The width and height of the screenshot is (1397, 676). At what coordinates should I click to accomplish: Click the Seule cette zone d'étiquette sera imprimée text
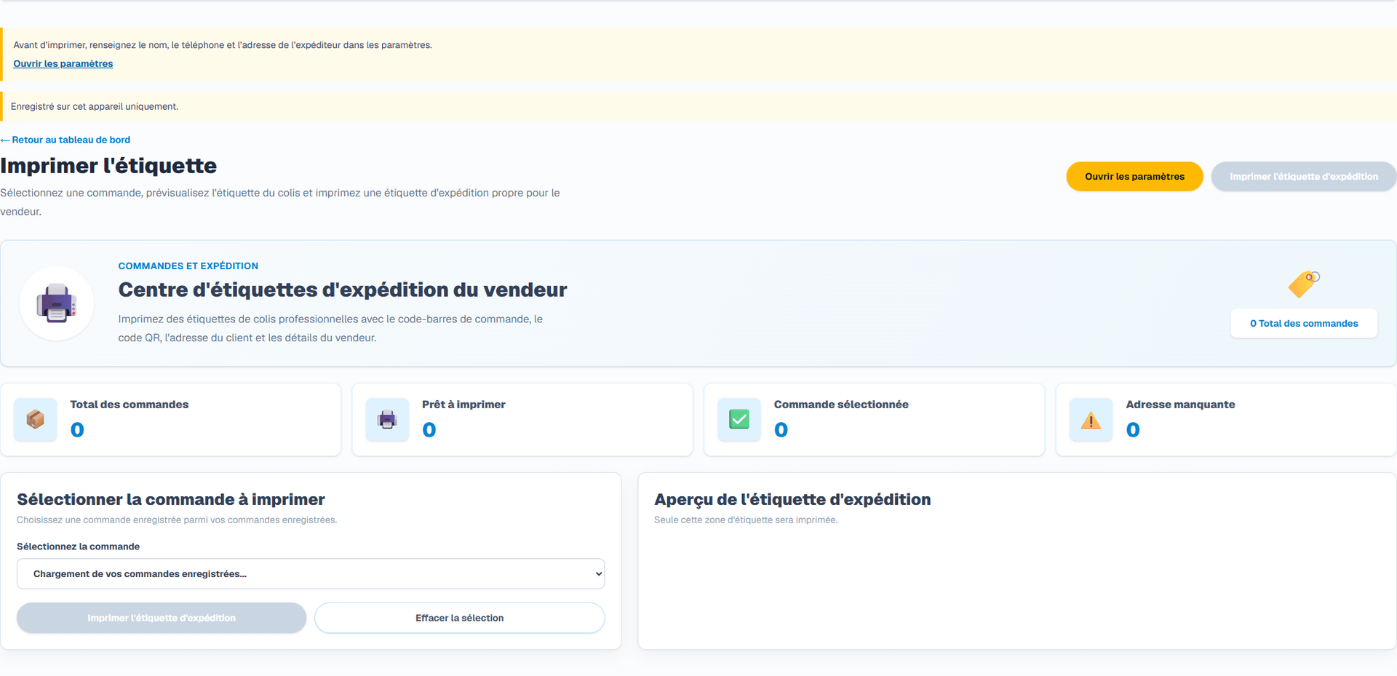[746, 520]
